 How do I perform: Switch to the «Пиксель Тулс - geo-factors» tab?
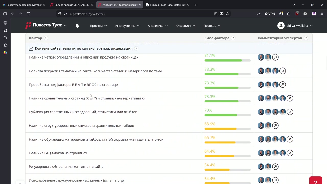point(167,5)
